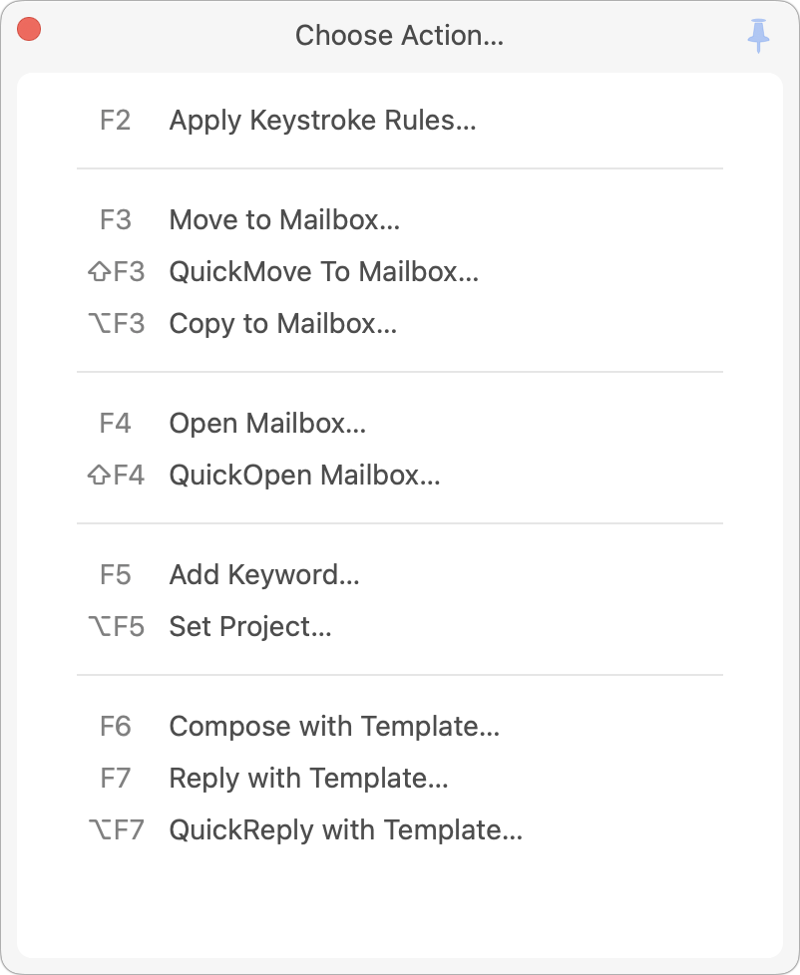The height and width of the screenshot is (975, 800).
Task: Choose Set Project action
Action: pyautogui.click(x=250, y=626)
